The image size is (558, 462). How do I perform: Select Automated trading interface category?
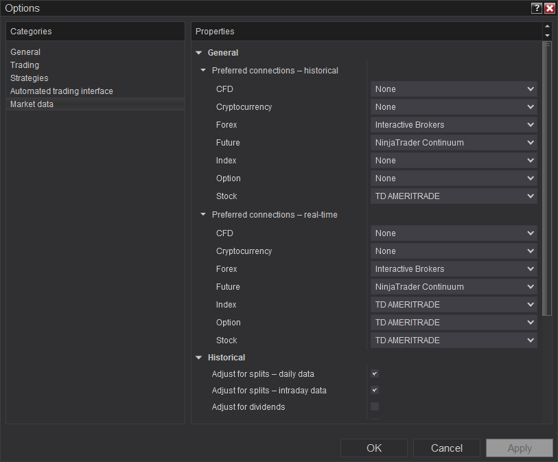[x=62, y=91]
